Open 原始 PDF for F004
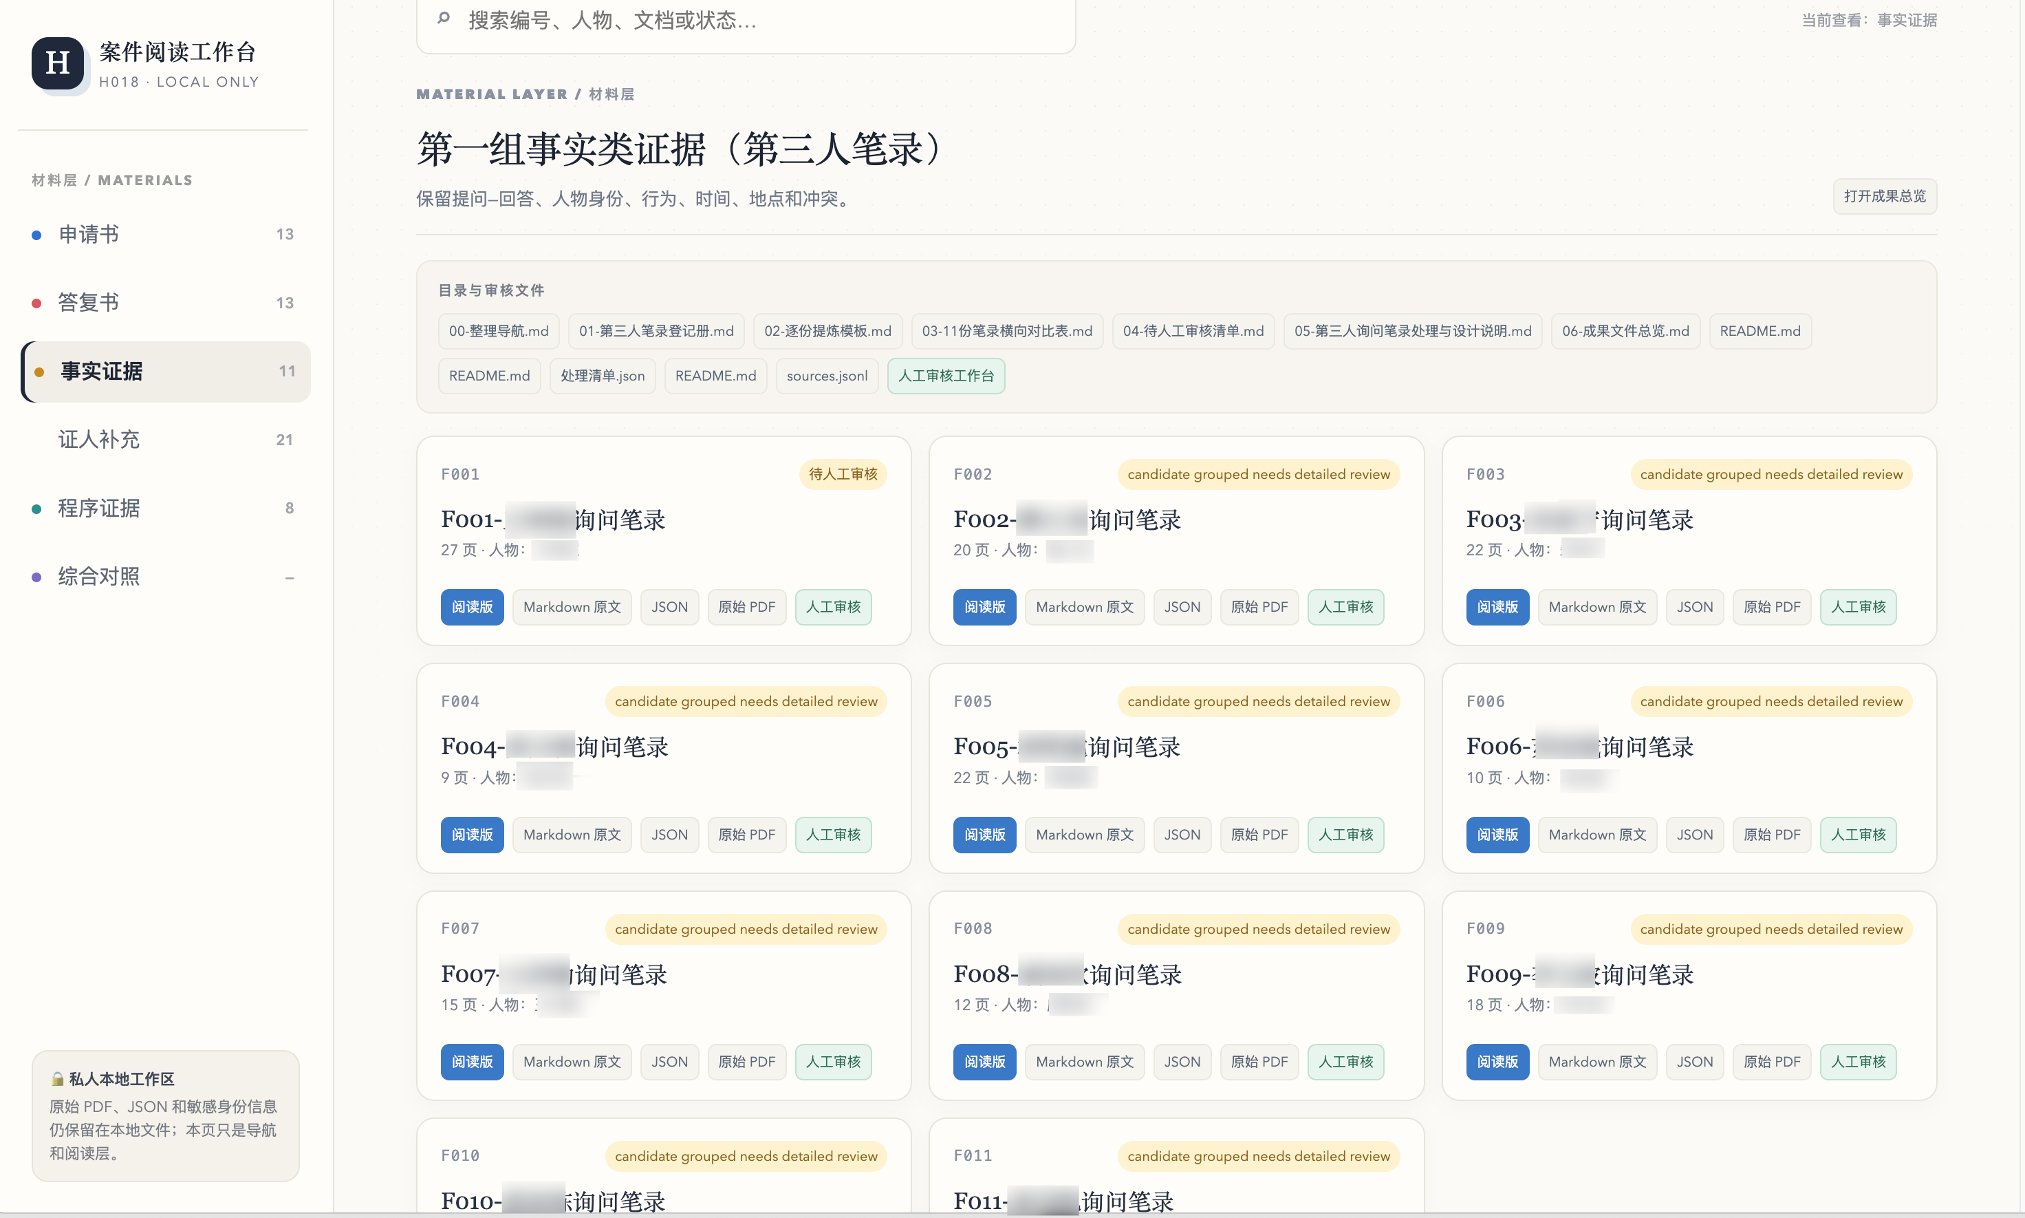Viewport: 2025px width, 1218px height. (746, 835)
